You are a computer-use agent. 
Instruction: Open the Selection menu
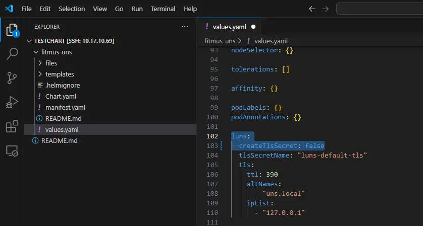click(72, 9)
